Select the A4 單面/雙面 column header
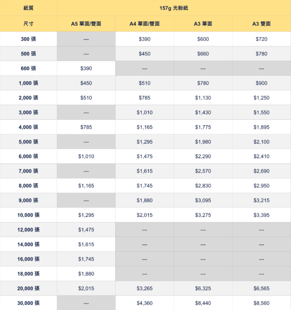Viewport: 291px width, 310px height. pyautogui.click(x=145, y=24)
